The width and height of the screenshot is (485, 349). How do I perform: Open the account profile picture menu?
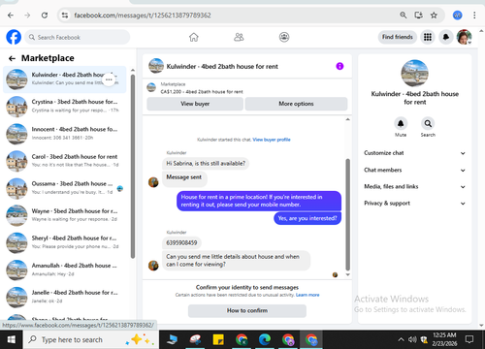pos(464,37)
